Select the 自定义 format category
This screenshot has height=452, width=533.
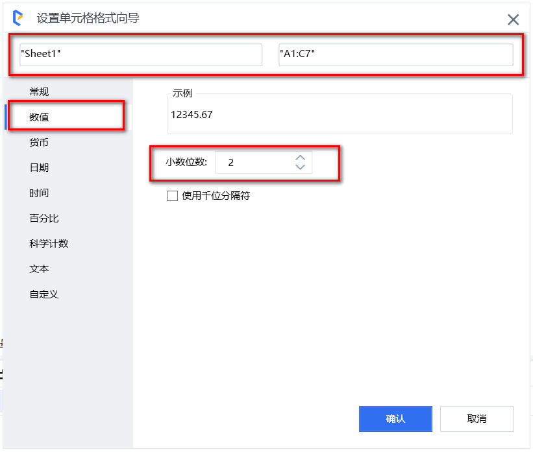pos(68,294)
